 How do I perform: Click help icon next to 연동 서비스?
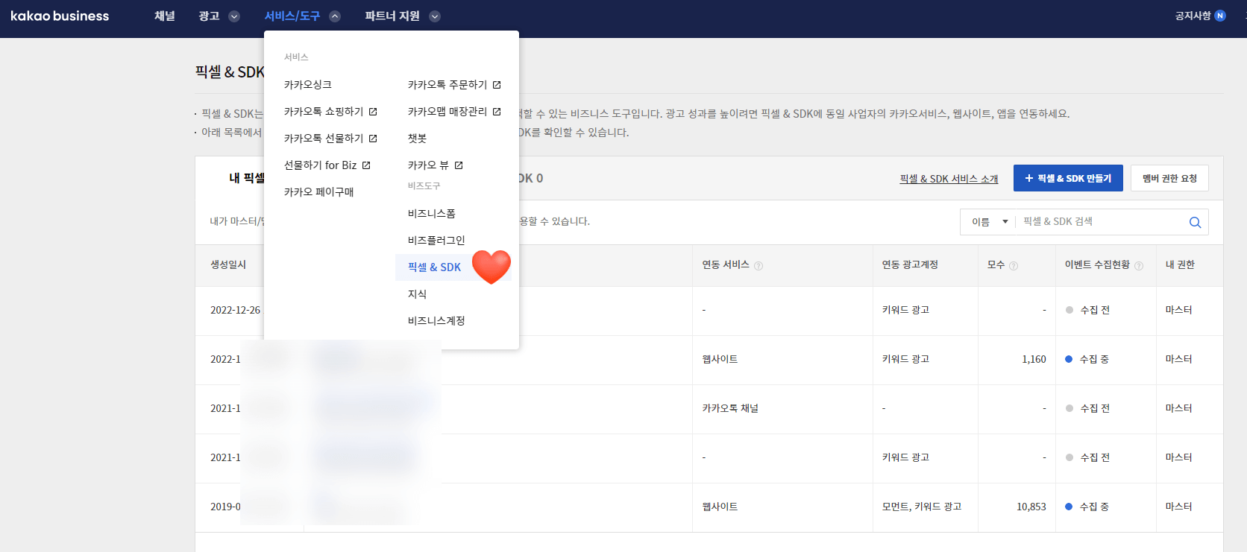(758, 266)
